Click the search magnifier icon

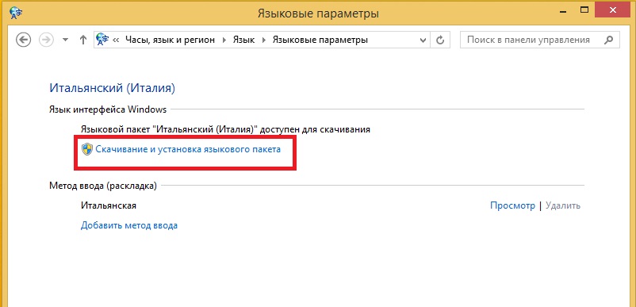pyautogui.click(x=608, y=40)
